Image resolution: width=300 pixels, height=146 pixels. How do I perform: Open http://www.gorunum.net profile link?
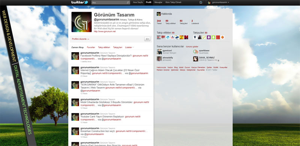[x=105, y=32]
